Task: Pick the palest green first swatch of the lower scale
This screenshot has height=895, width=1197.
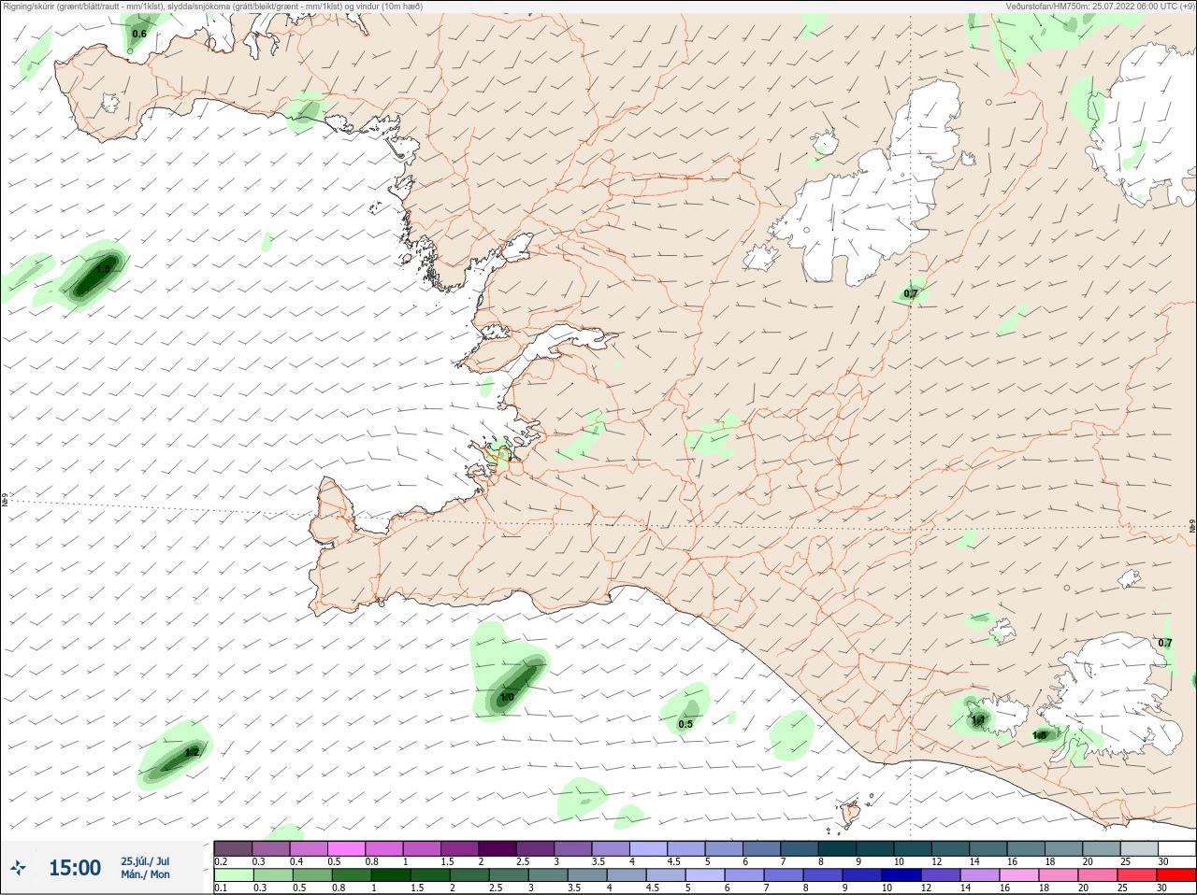Action: [x=233, y=875]
